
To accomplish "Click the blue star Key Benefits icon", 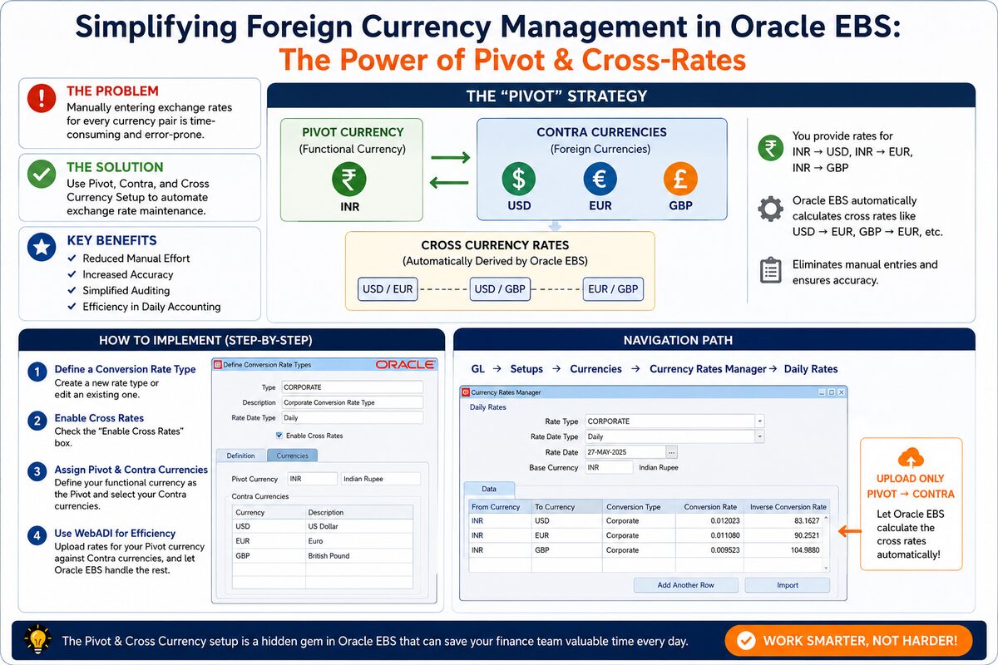I will point(42,248).
